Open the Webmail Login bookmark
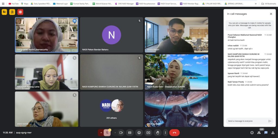Image resolution: width=278 pixels, height=138 pixels. coord(60,4)
